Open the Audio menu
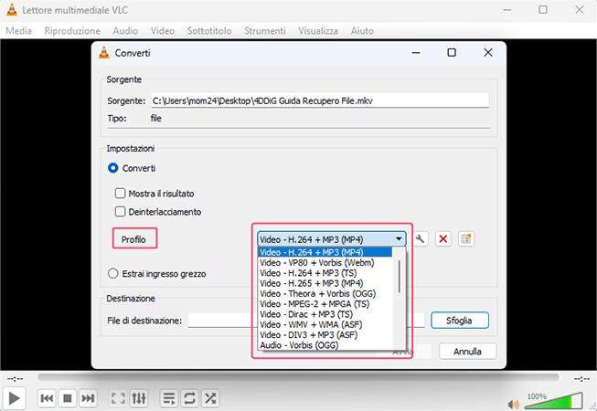Screen dimensions: 597x411 click(125, 31)
